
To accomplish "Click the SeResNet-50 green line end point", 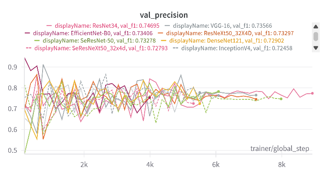I will point(281,99).
